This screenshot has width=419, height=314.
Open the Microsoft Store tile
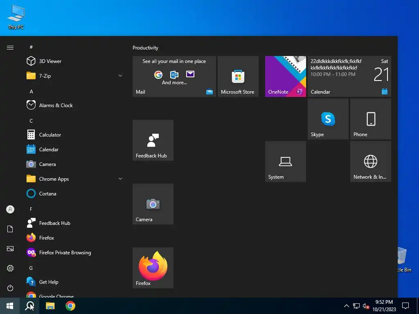[x=238, y=76]
